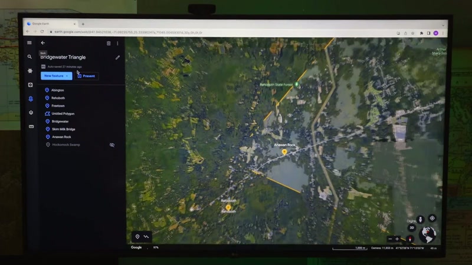The height and width of the screenshot is (265, 472).
Task: Select the Measure distance ruler icon
Action: point(31,127)
